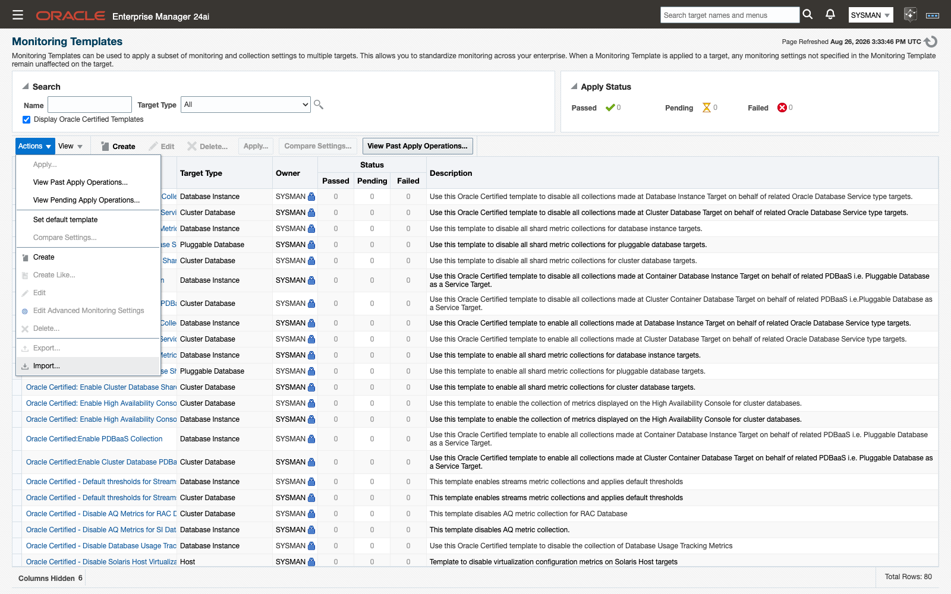Click the ORACLE logo
951x594 pixels.
point(71,16)
